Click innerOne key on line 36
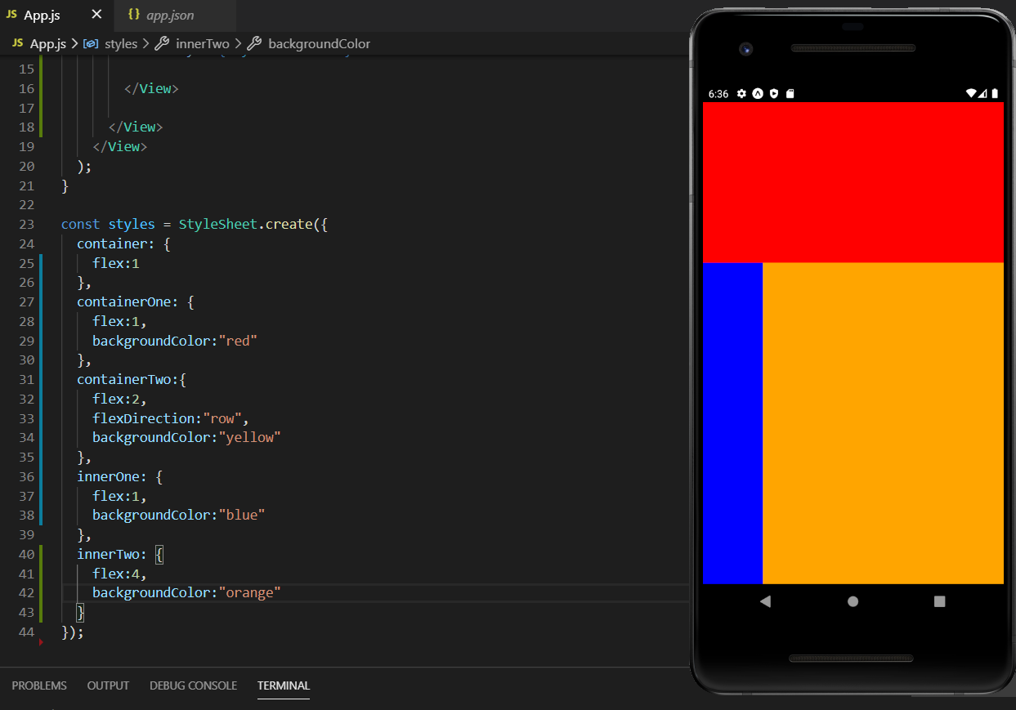1016x710 pixels. [108, 476]
